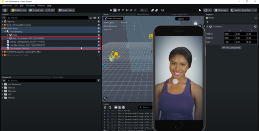Open the Asset Library
Viewport: 259px width, 131px height.
tap(66, 10)
